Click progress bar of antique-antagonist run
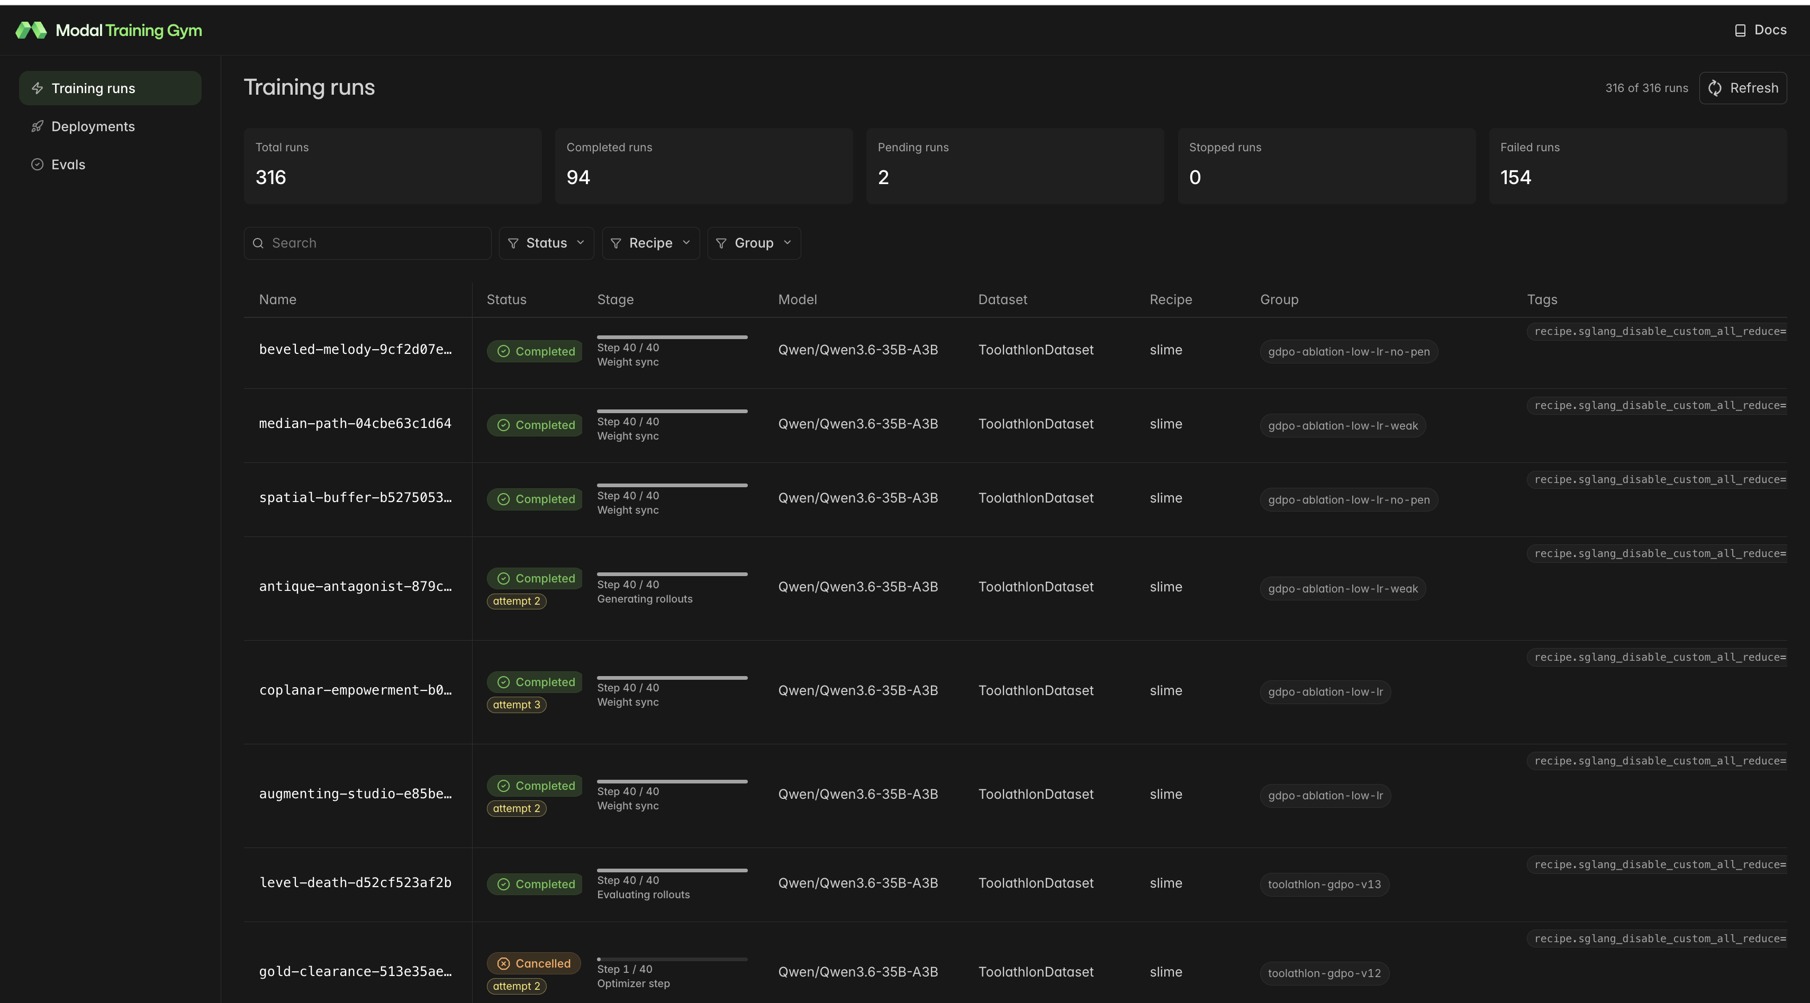 coord(673,574)
